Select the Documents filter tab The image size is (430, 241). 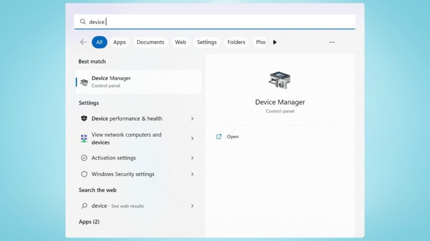click(x=150, y=42)
